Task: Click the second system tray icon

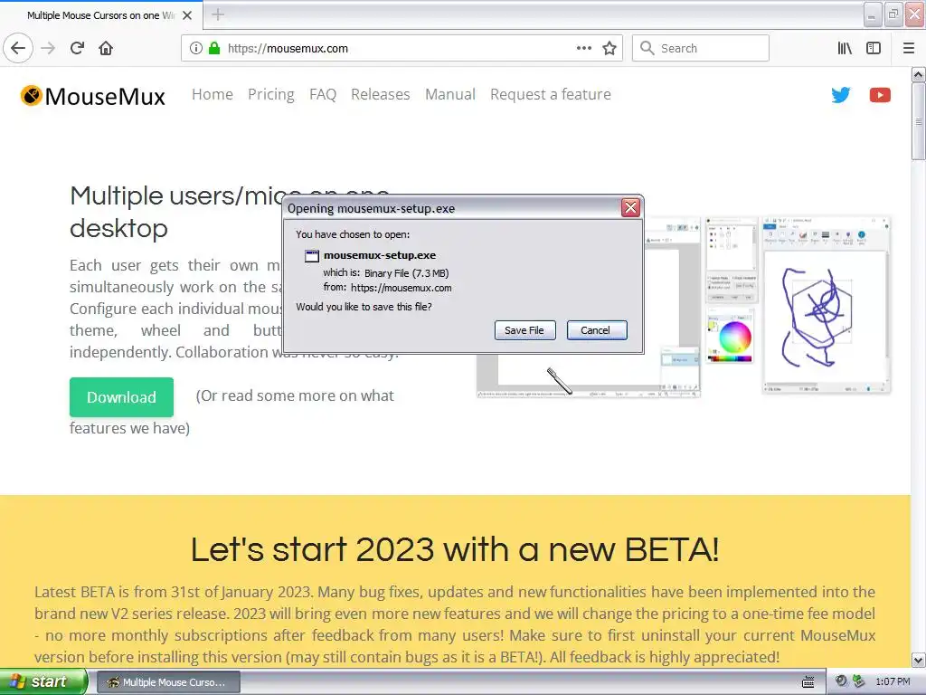Action: 859,681
